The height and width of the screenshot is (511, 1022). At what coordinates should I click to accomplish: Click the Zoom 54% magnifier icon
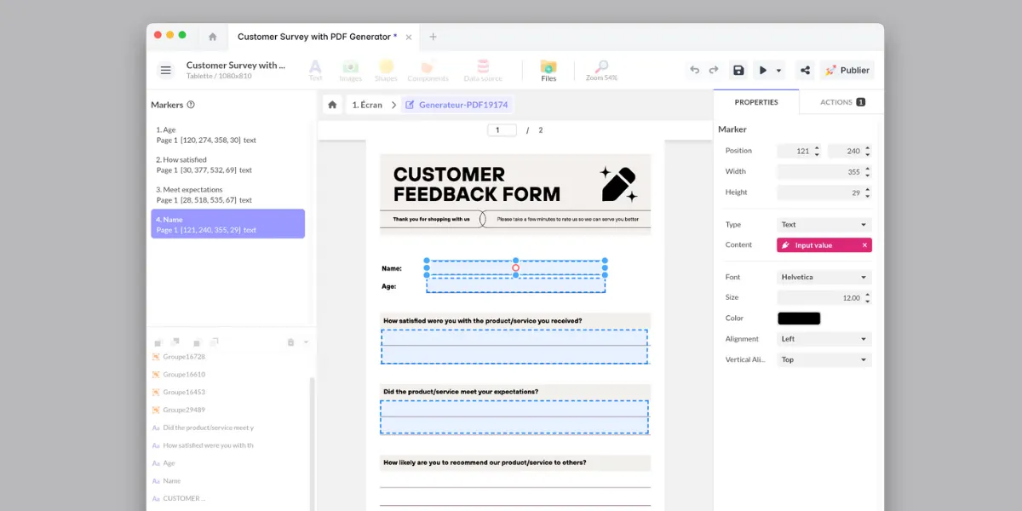click(601, 67)
